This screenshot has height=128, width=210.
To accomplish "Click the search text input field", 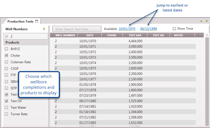I will (77, 29).
